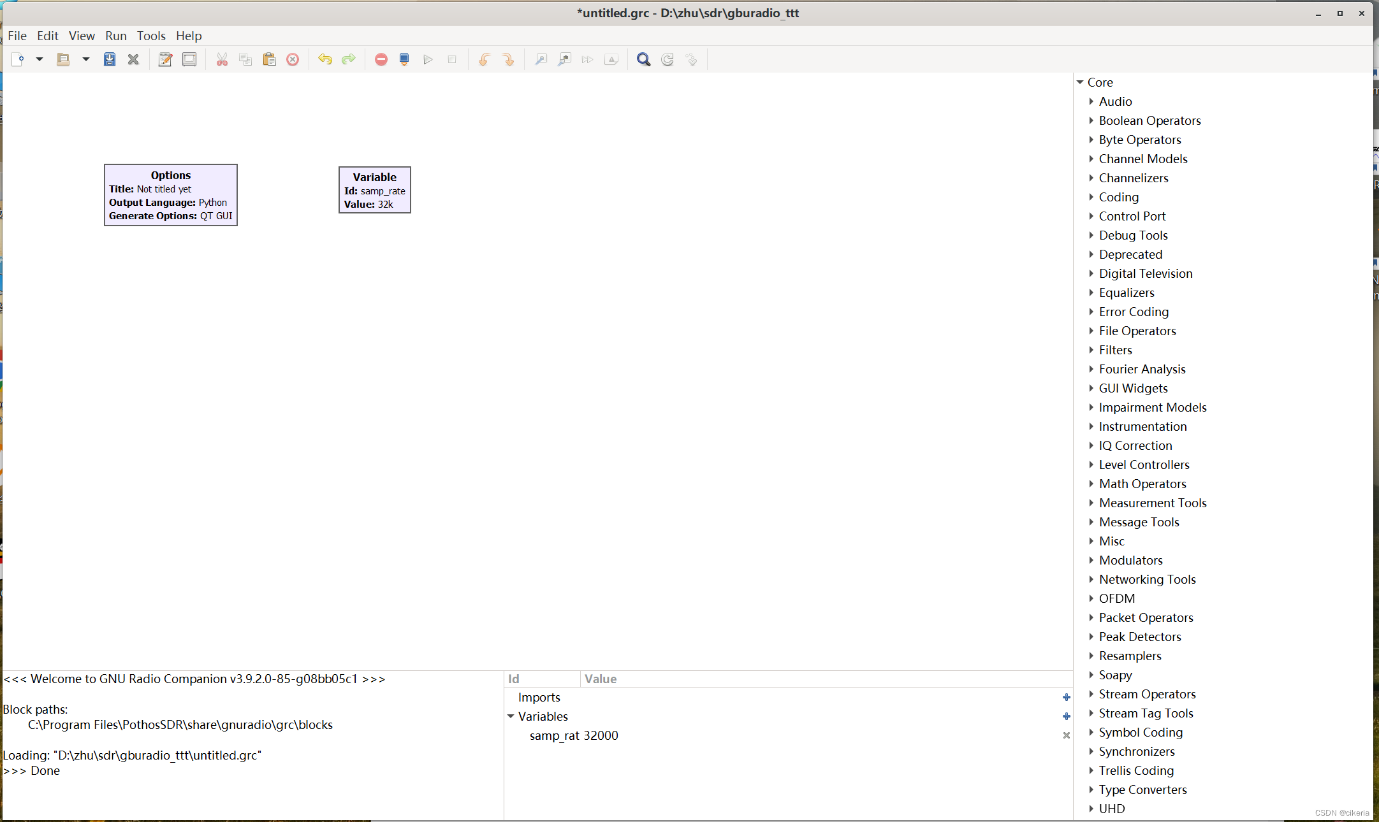Open the Run menu

(115, 36)
